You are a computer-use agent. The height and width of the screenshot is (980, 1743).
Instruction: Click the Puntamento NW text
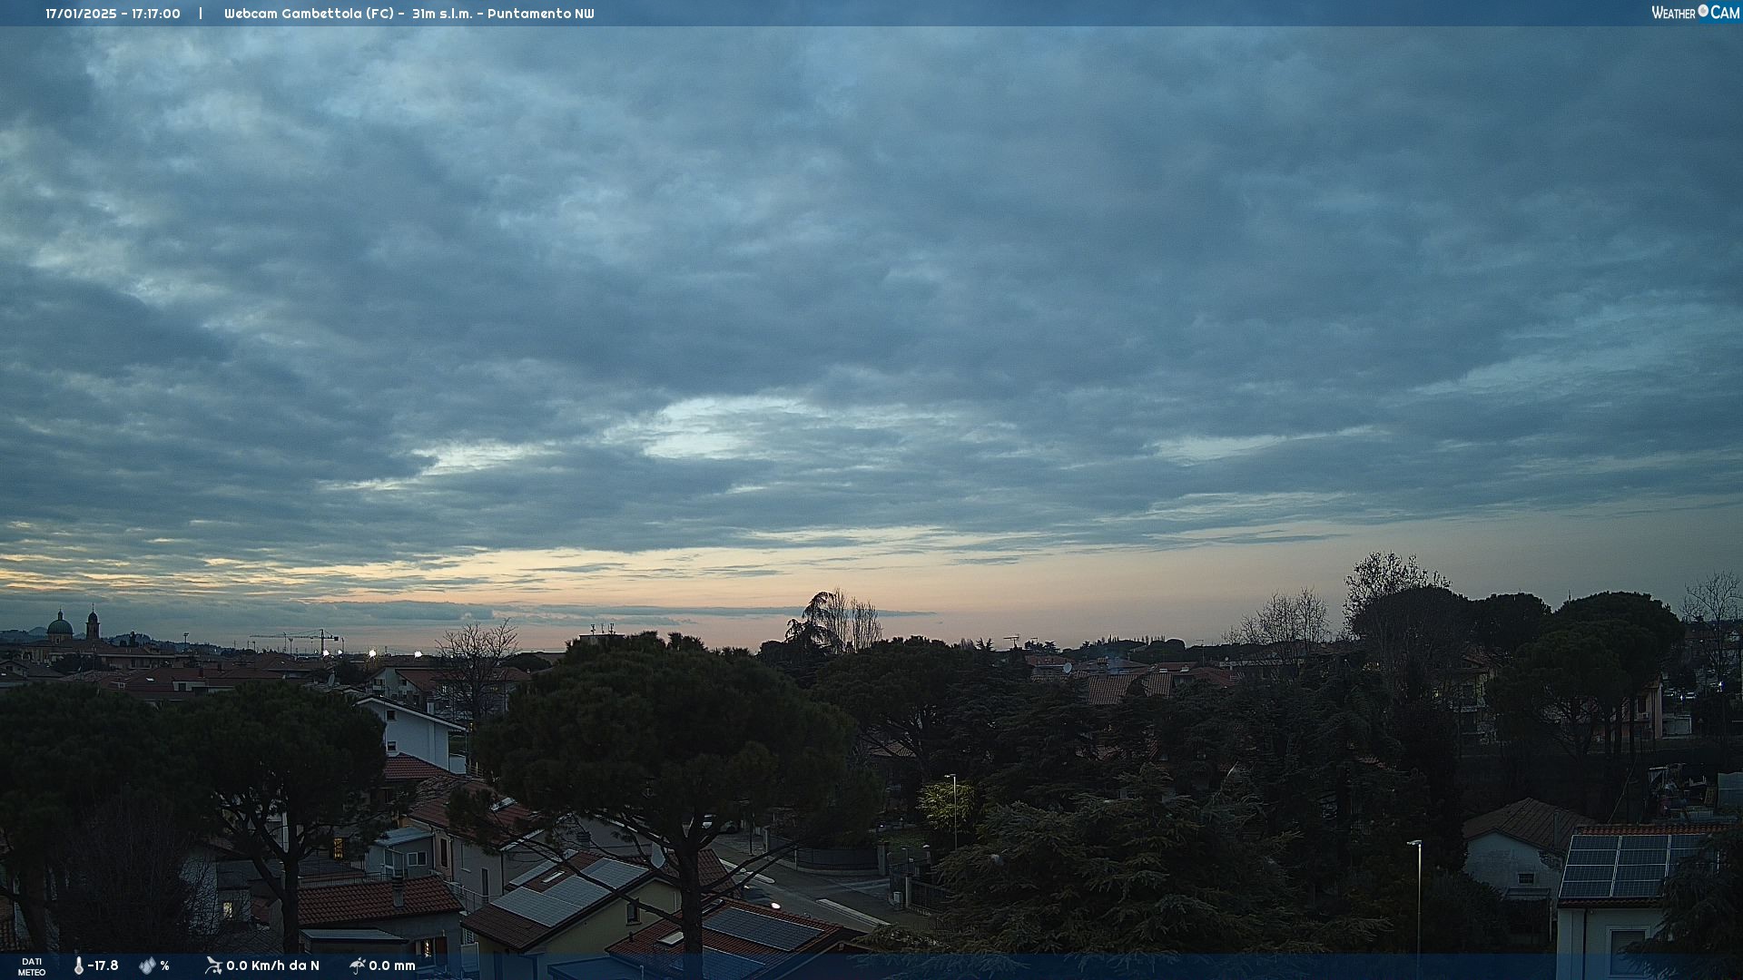(540, 14)
